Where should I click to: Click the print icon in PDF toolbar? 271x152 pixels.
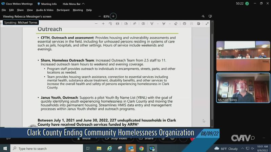pyautogui.click(x=184, y=24)
